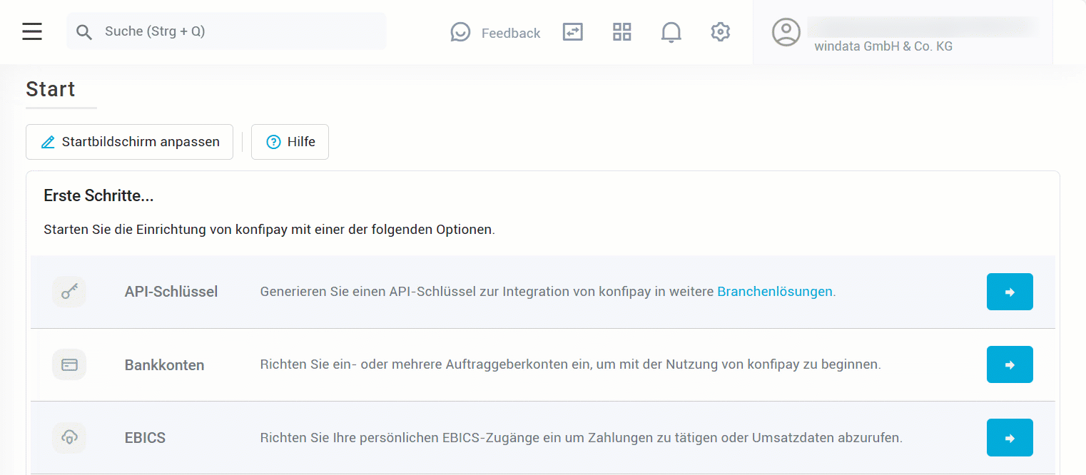Click the user profile avatar
The width and height of the screenshot is (1086, 475).
(786, 32)
